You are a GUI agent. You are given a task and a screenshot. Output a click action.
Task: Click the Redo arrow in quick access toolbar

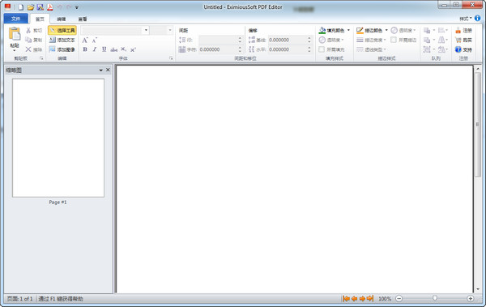[69, 6]
